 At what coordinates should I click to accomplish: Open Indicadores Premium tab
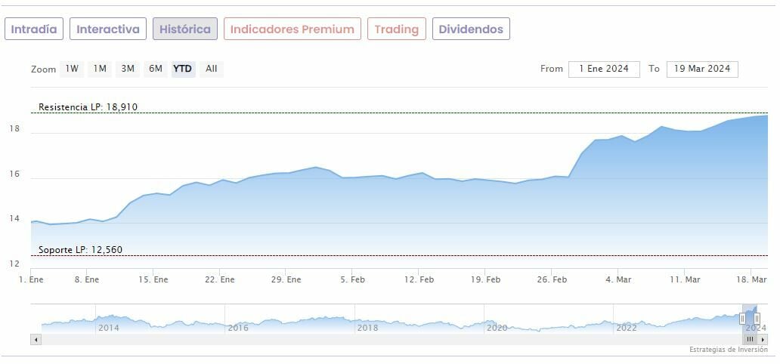pos(292,29)
